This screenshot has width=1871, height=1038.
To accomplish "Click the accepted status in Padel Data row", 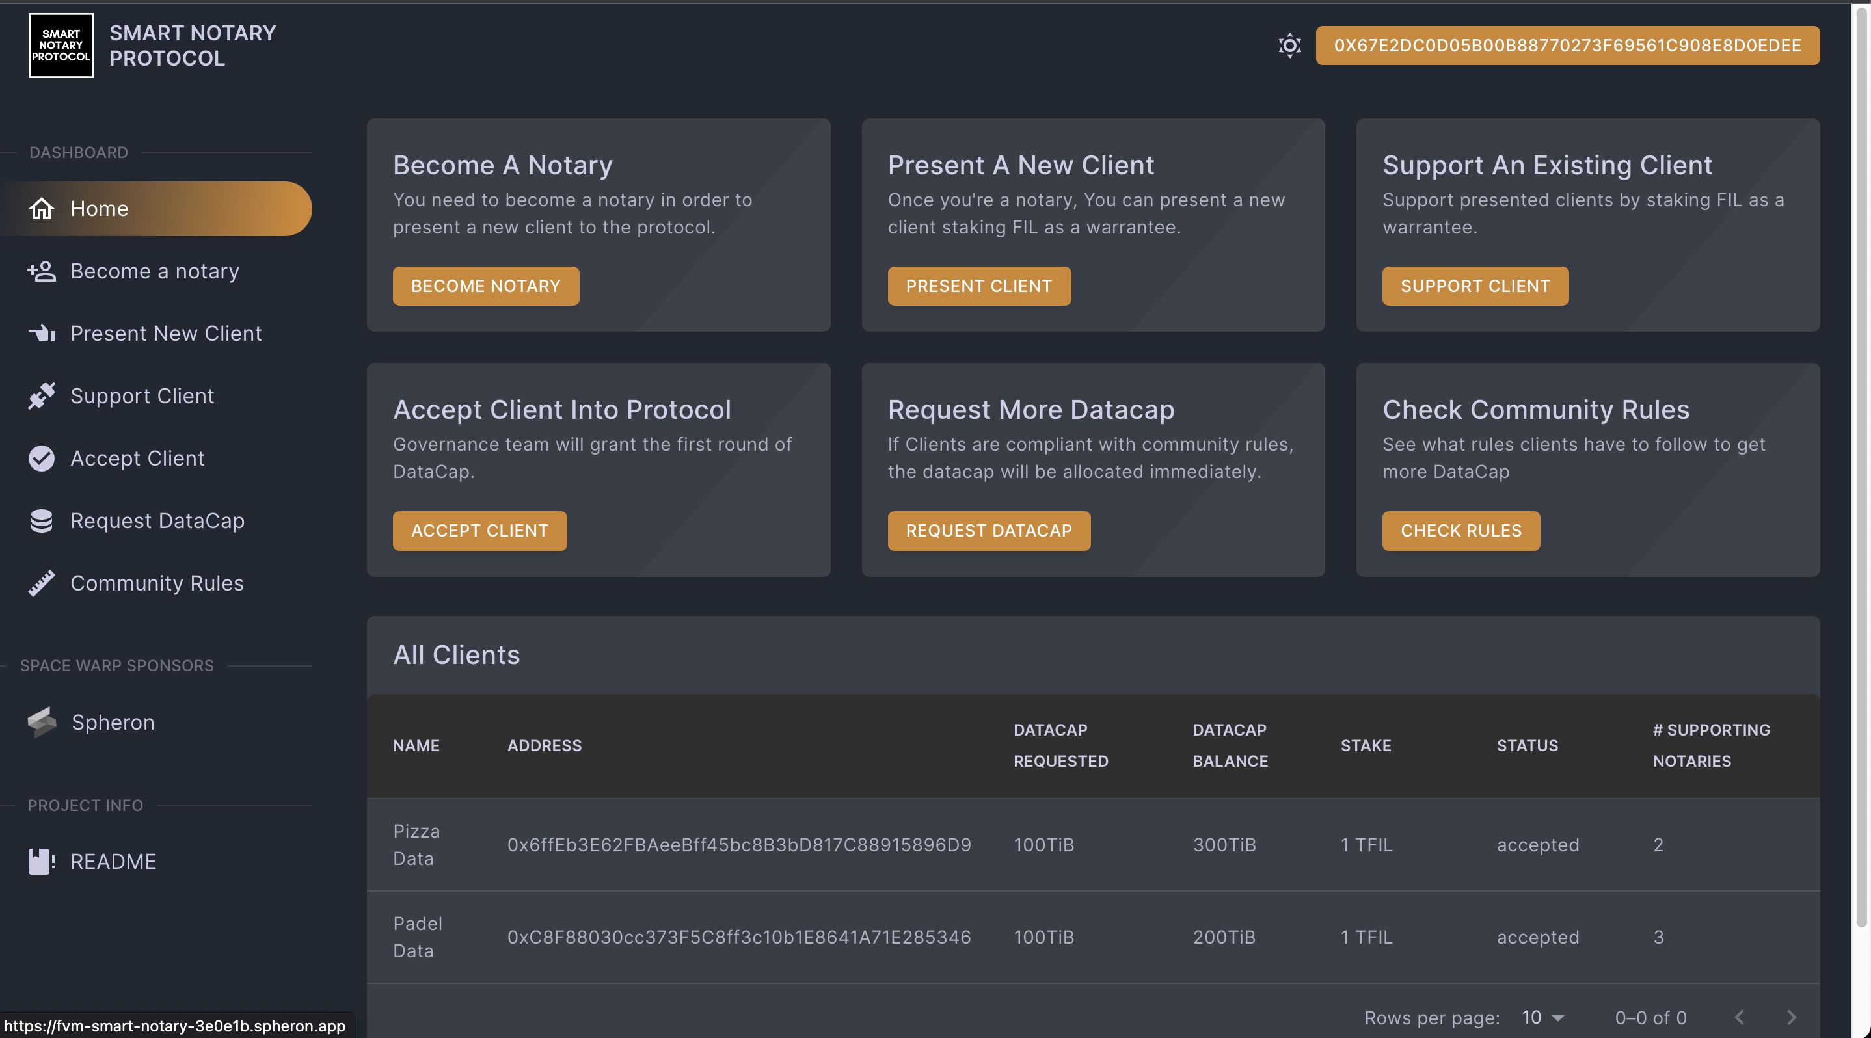I will click(x=1538, y=937).
